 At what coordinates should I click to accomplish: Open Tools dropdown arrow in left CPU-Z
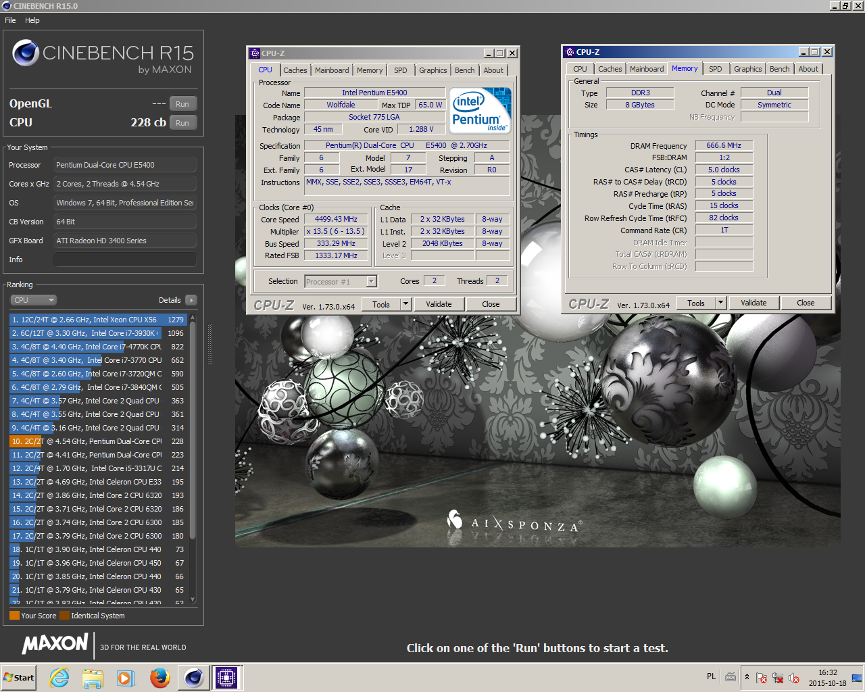406,305
